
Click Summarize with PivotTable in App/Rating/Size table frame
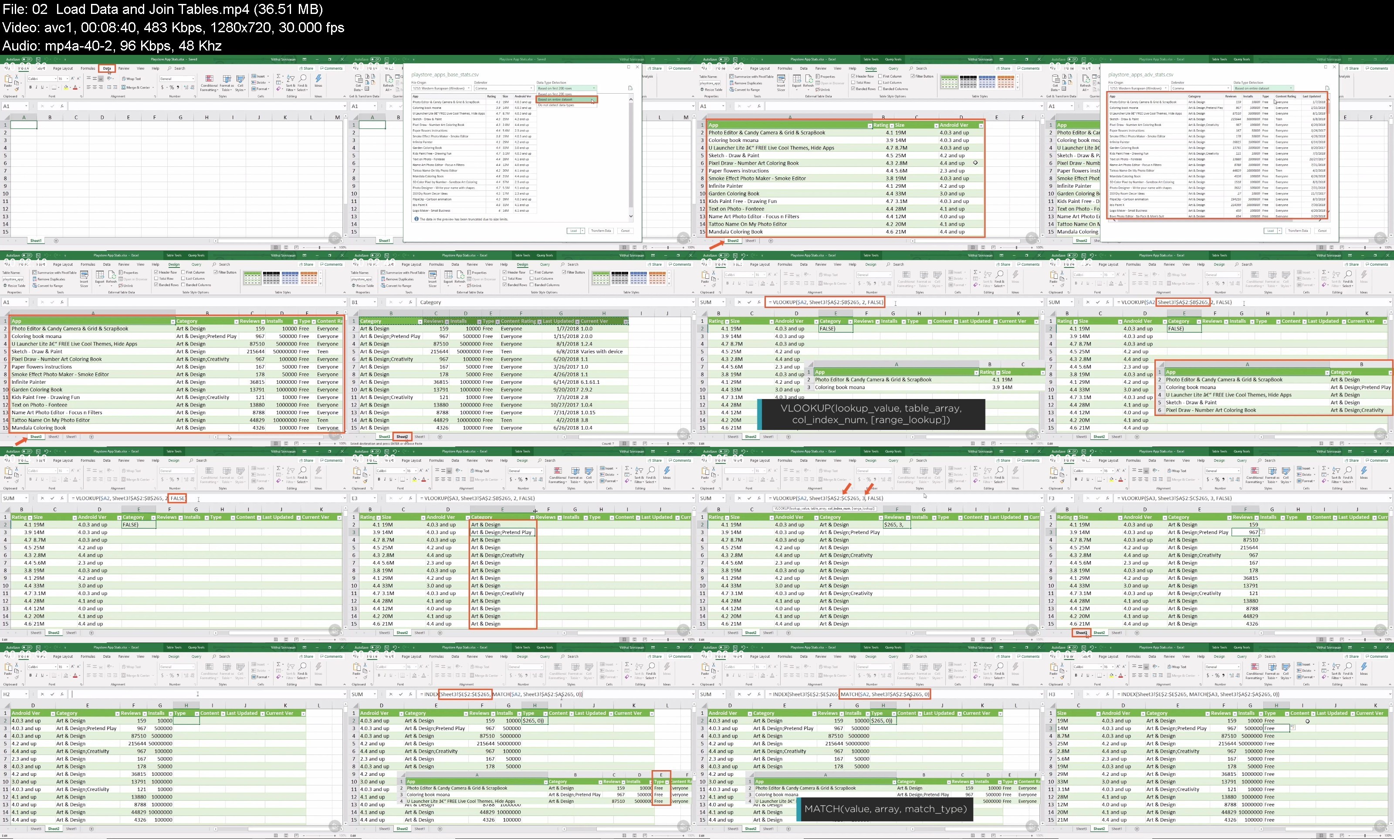point(752,77)
